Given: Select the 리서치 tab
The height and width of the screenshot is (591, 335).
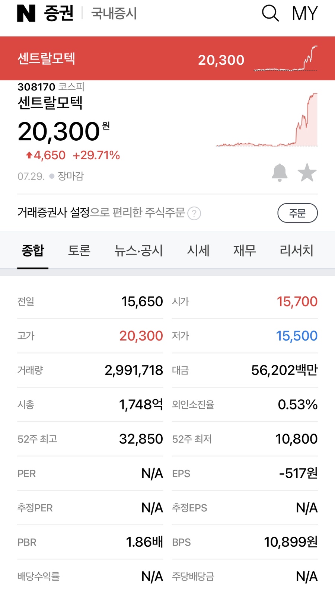Looking at the screenshot, I should (296, 250).
